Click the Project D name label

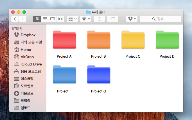pos(167,56)
